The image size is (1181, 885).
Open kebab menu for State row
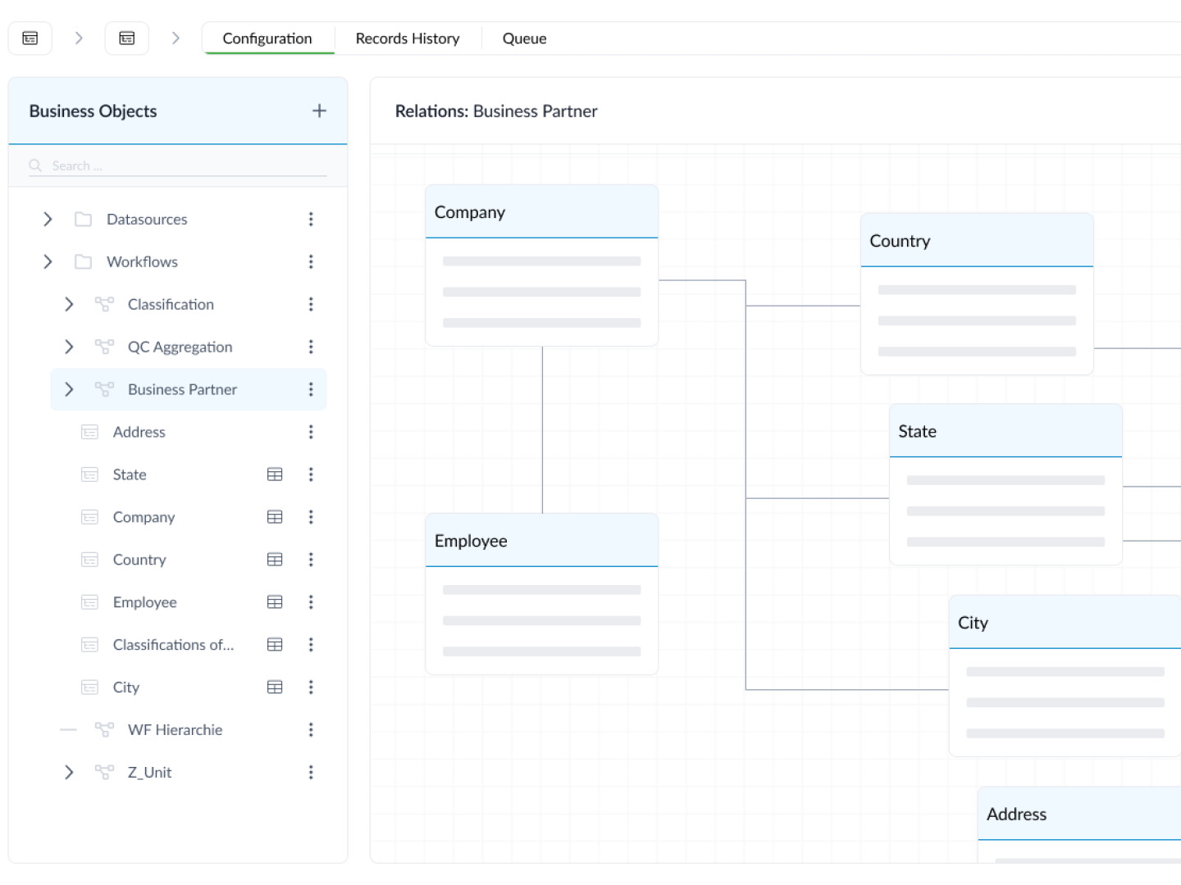click(x=311, y=474)
